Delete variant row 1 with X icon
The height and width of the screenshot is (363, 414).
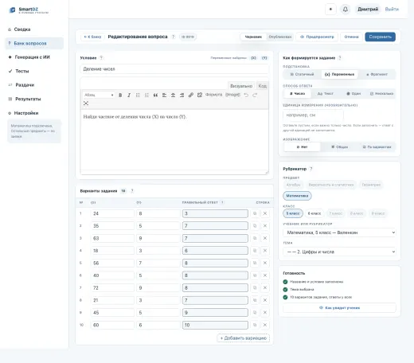click(265, 213)
